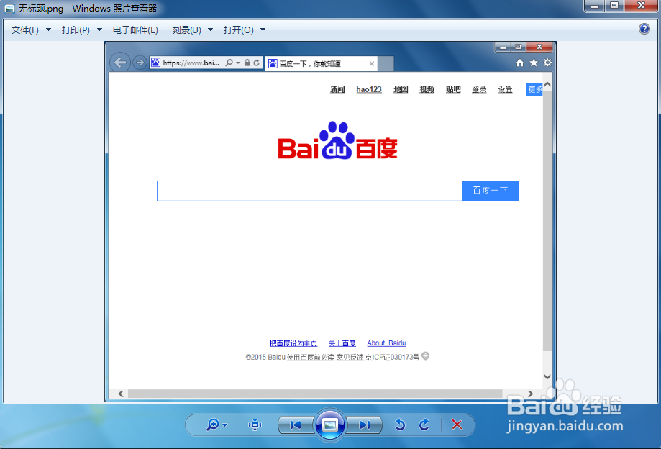Delete the current picture
This screenshot has height=449, width=661.
tap(457, 425)
